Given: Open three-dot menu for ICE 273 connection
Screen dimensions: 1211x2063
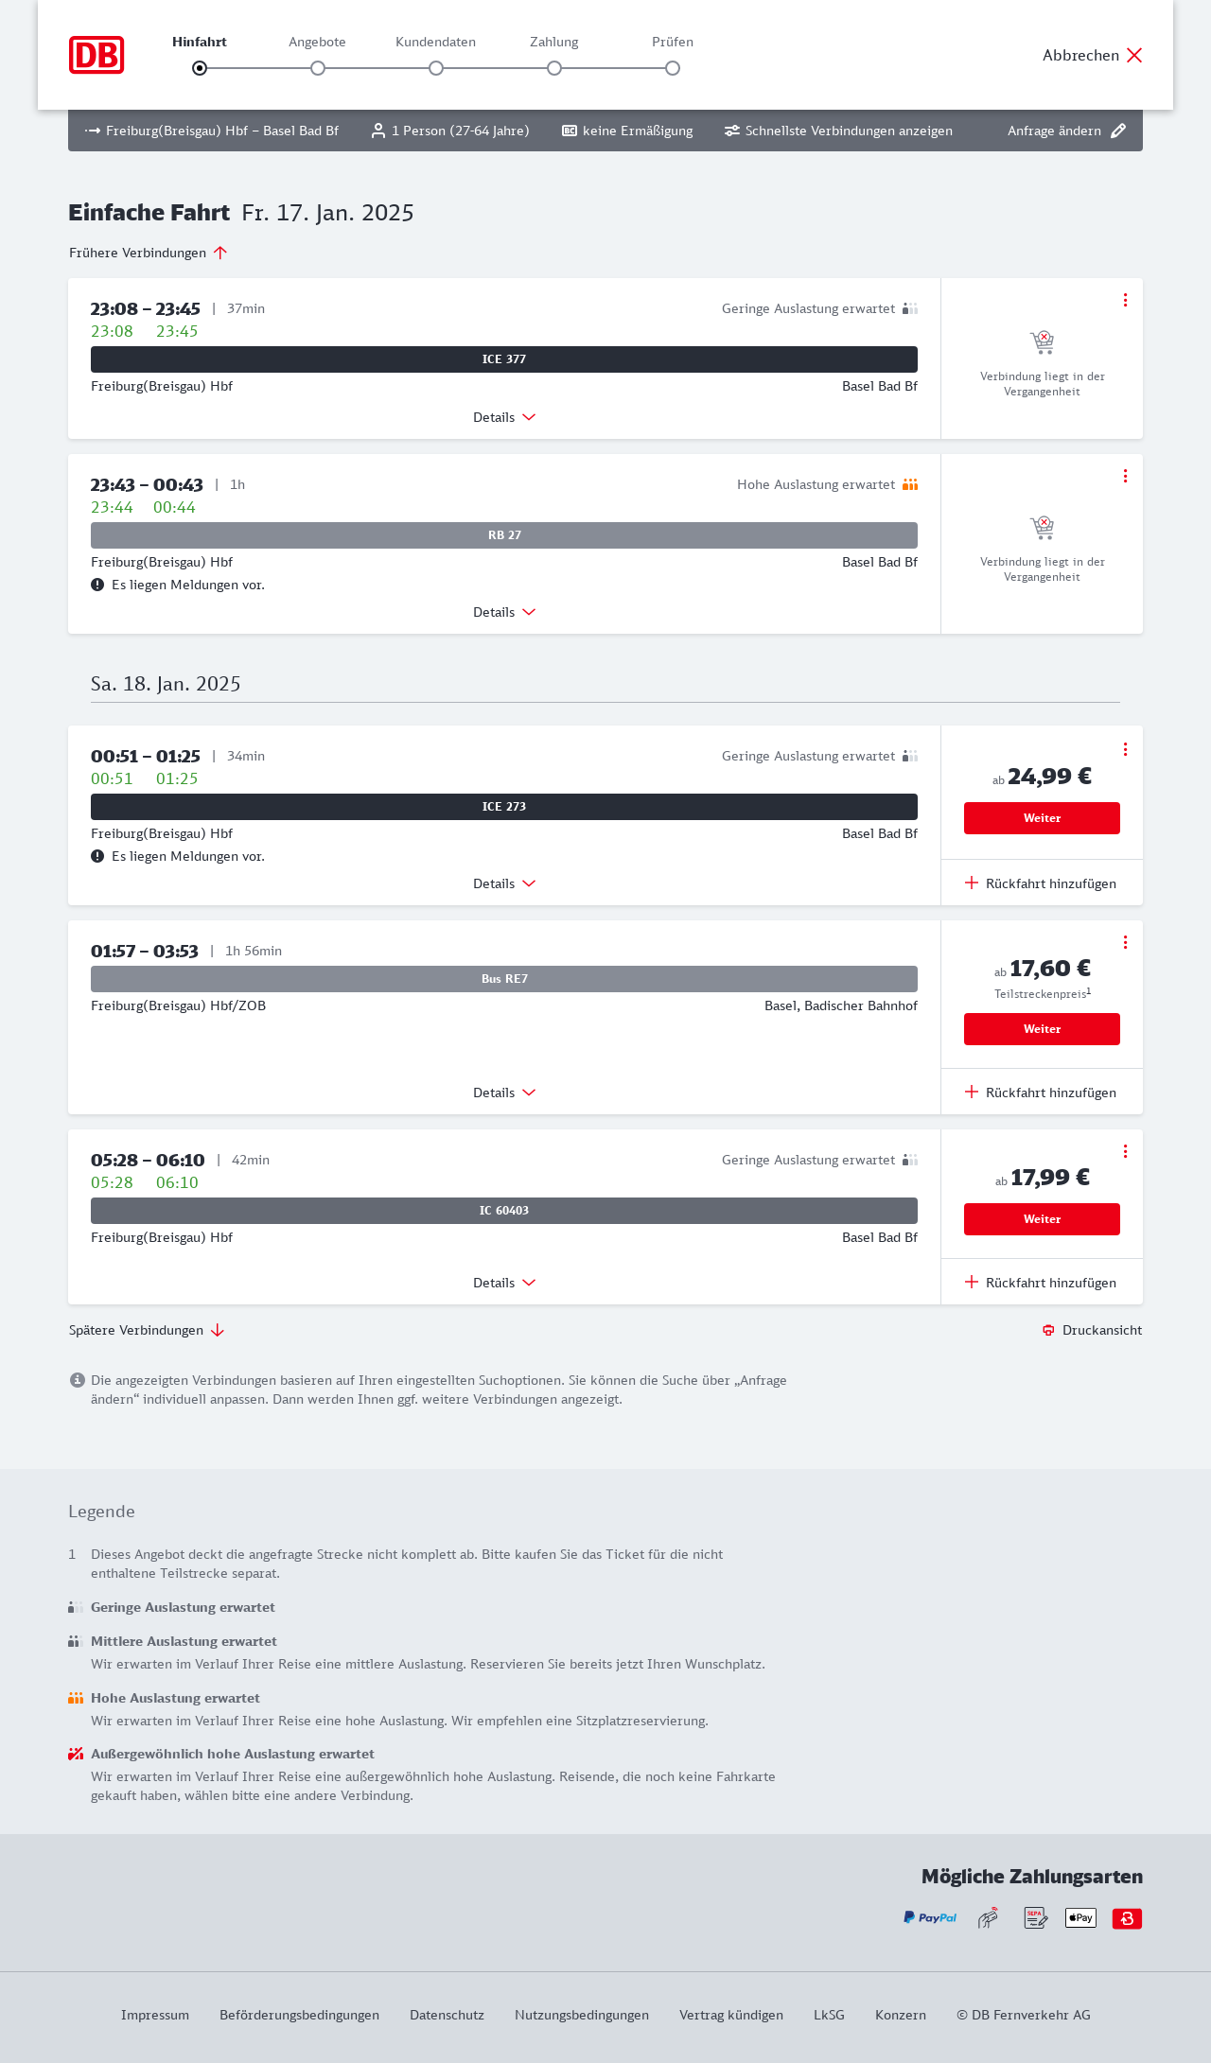Looking at the screenshot, I should click(x=1125, y=749).
